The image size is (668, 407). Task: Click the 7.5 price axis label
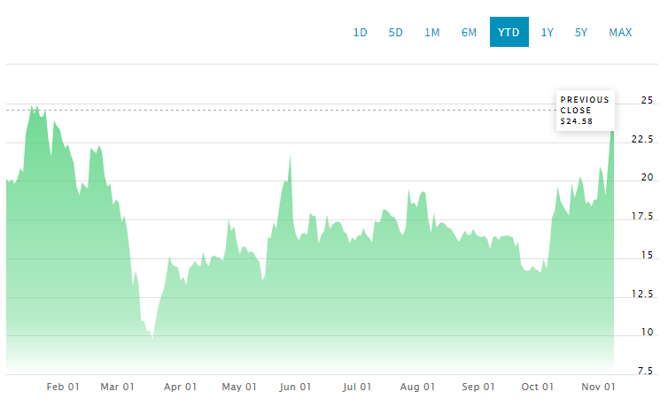click(x=644, y=371)
